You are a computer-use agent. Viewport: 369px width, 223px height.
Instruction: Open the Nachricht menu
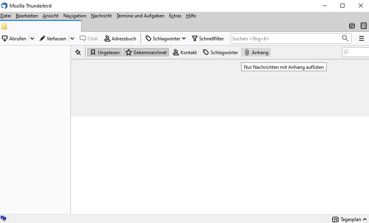tap(101, 16)
